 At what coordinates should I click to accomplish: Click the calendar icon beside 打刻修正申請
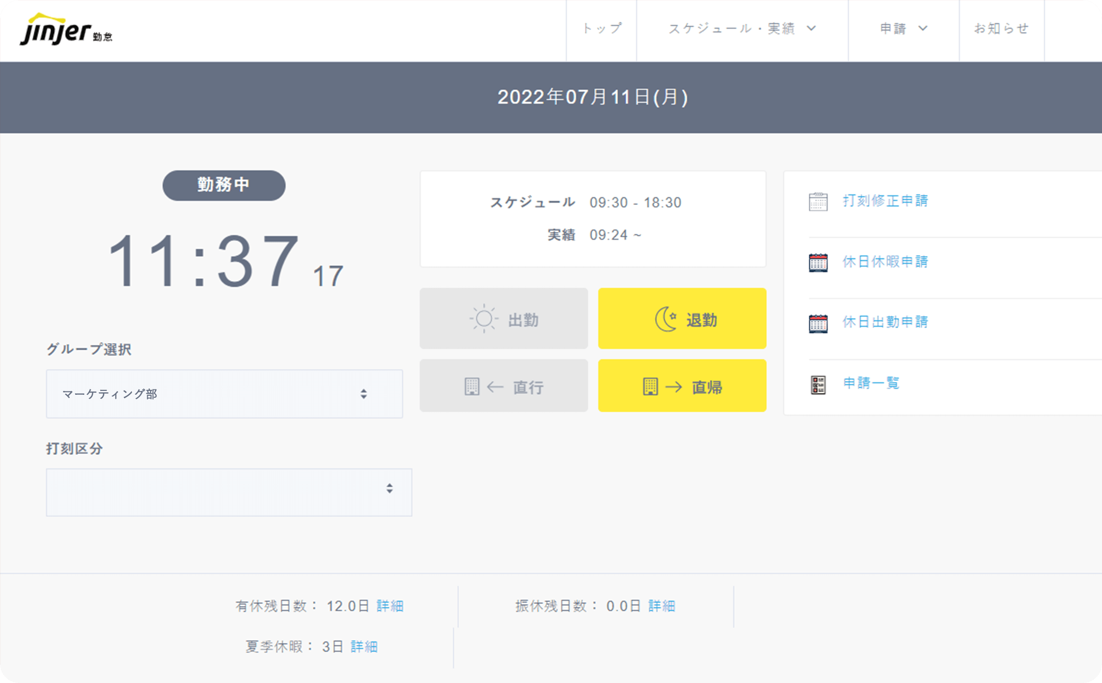click(818, 202)
